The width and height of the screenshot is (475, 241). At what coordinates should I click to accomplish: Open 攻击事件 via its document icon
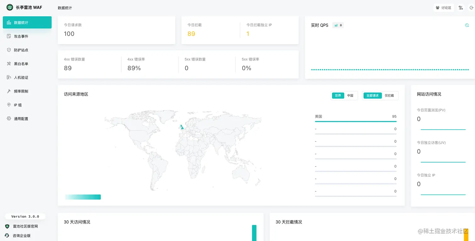(9, 36)
